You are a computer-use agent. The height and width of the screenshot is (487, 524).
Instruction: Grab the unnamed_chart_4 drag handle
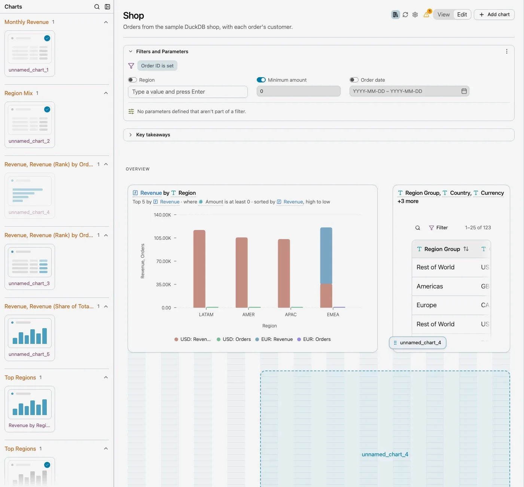tap(395, 343)
